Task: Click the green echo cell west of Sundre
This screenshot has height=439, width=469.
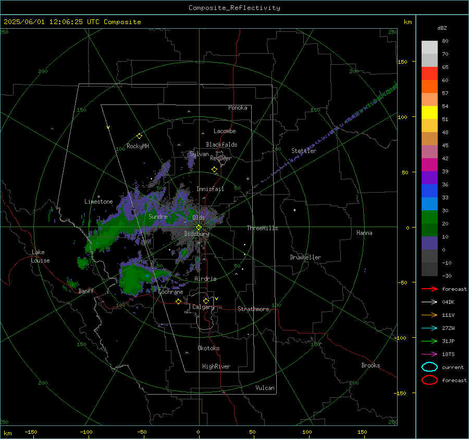Action: click(x=110, y=232)
